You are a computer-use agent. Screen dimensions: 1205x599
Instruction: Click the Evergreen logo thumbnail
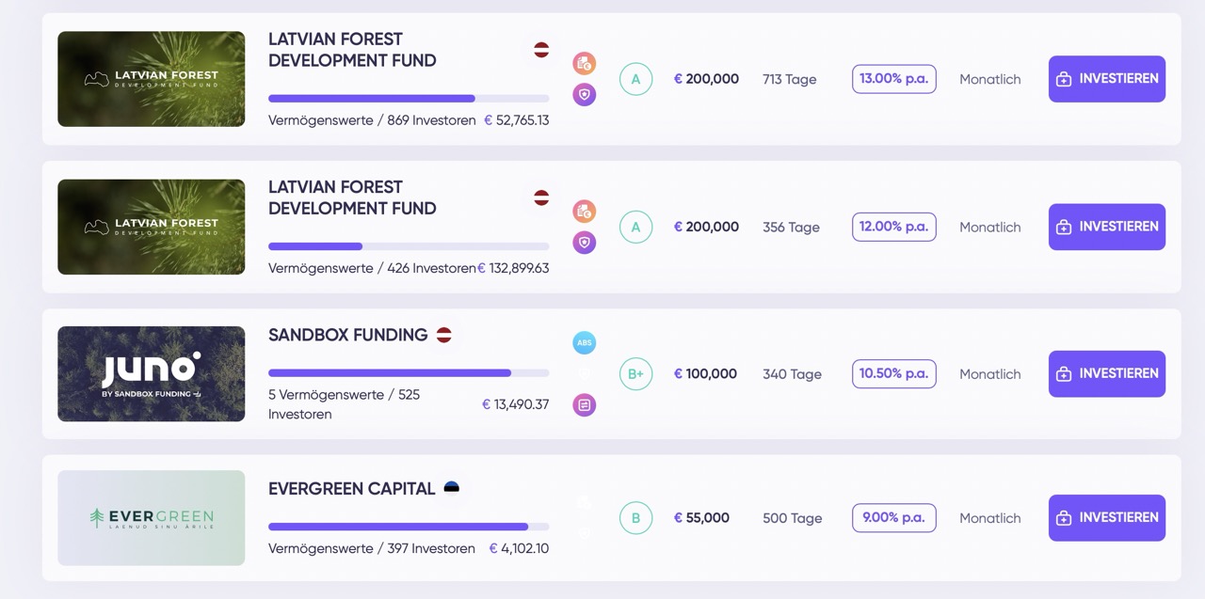coord(152,518)
